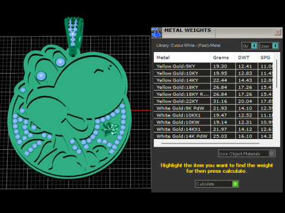285x213 pixels.
Task: Select the White Gold:14KX1 row
Action: point(213,130)
